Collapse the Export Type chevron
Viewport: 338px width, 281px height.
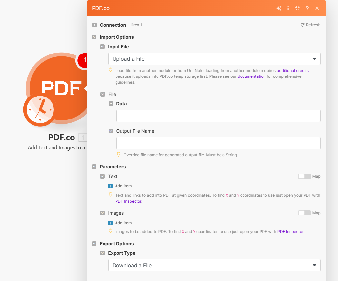102,253
